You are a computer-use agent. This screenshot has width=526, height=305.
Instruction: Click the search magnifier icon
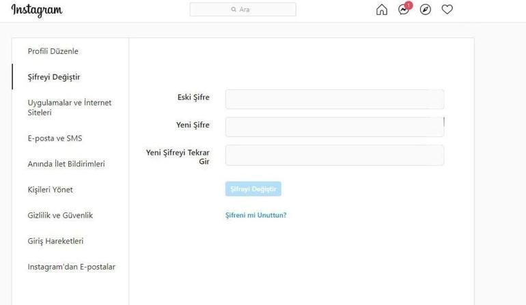(x=234, y=10)
